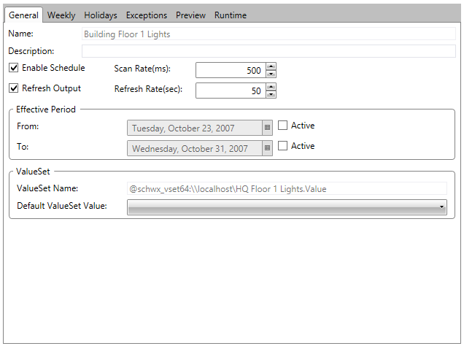Toggle the Enable Schedule checkbox
This screenshot has height=346, width=464.
(x=14, y=69)
